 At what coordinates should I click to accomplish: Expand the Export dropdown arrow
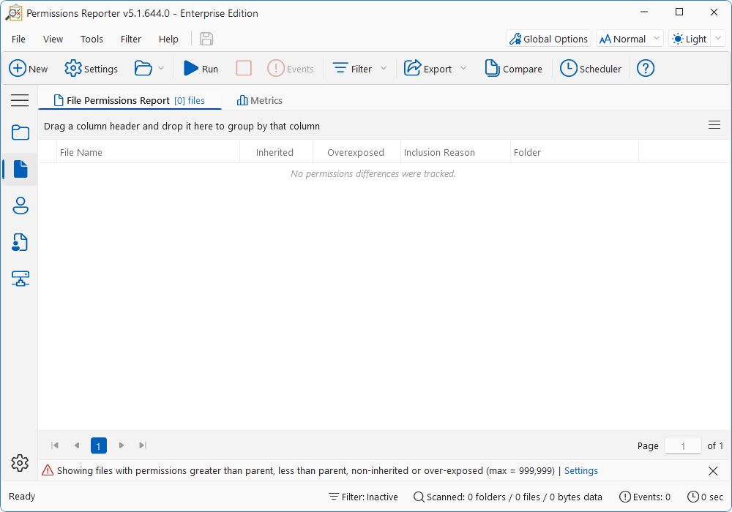click(x=464, y=68)
